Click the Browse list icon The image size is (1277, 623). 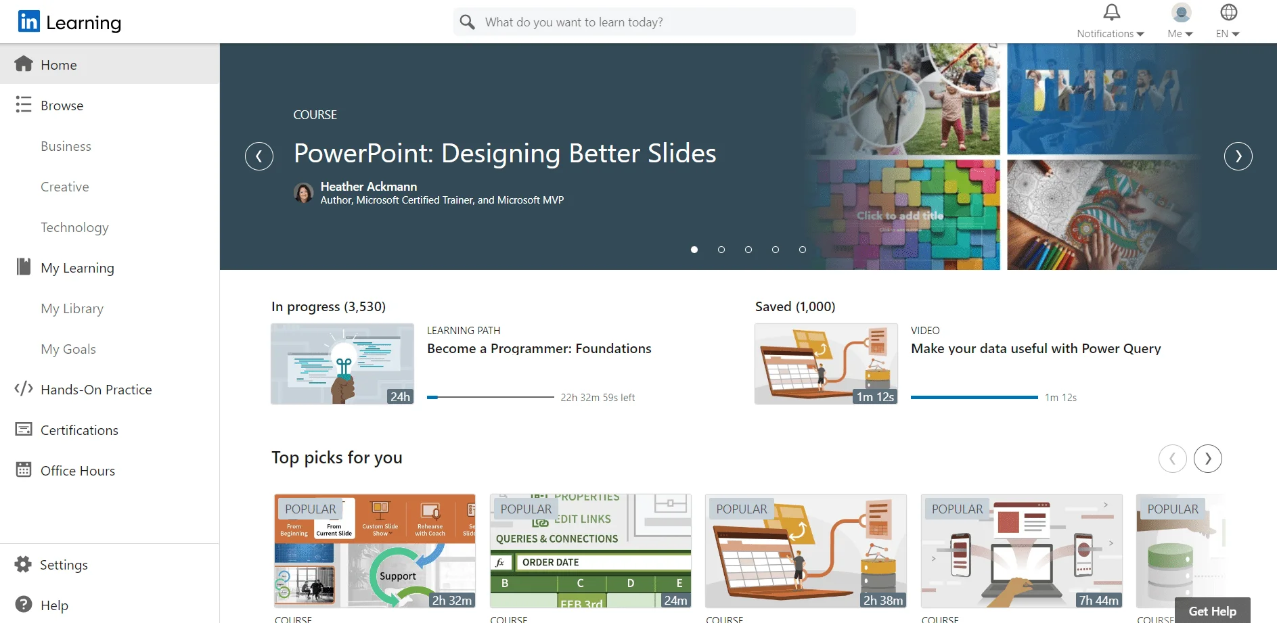pyautogui.click(x=24, y=104)
